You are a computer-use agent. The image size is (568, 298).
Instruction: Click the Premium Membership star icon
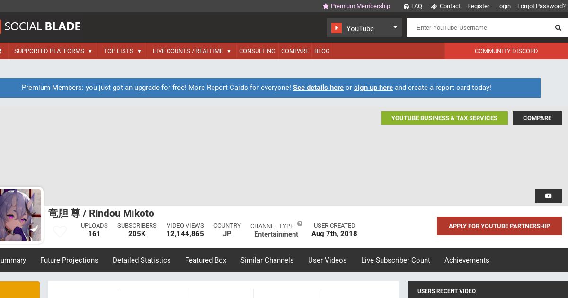[326, 6]
